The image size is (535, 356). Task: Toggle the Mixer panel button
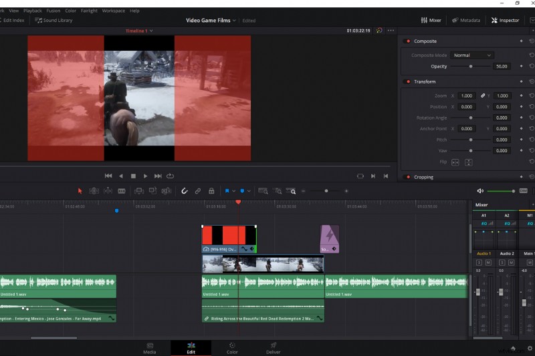(431, 21)
